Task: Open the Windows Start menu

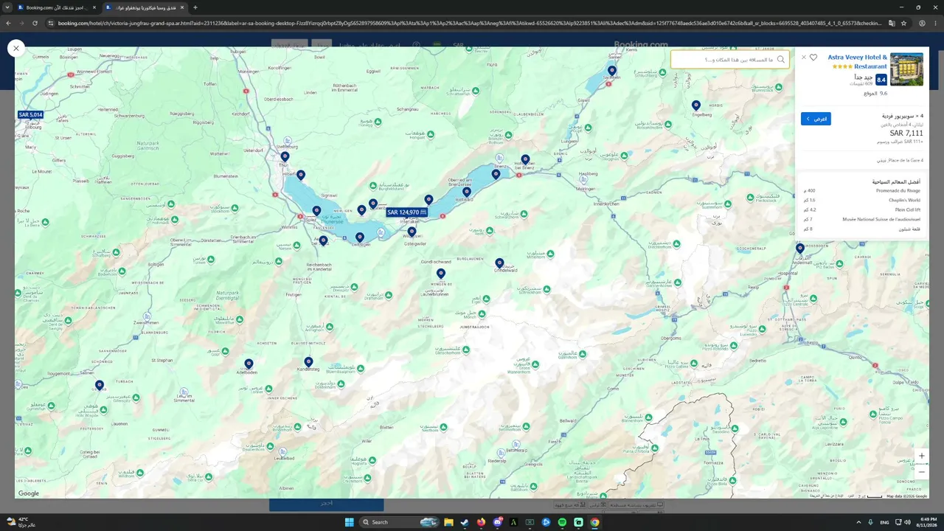Action: point(350,522)
